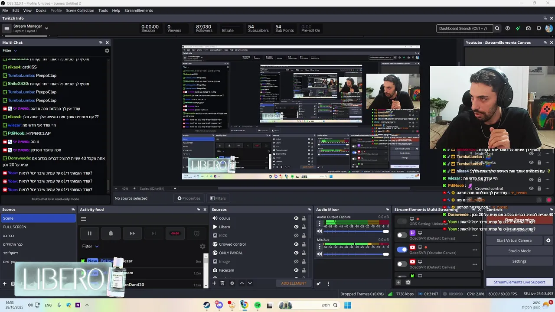Hide the Crowed control source
555x312 pixels.
click(296, 244)
